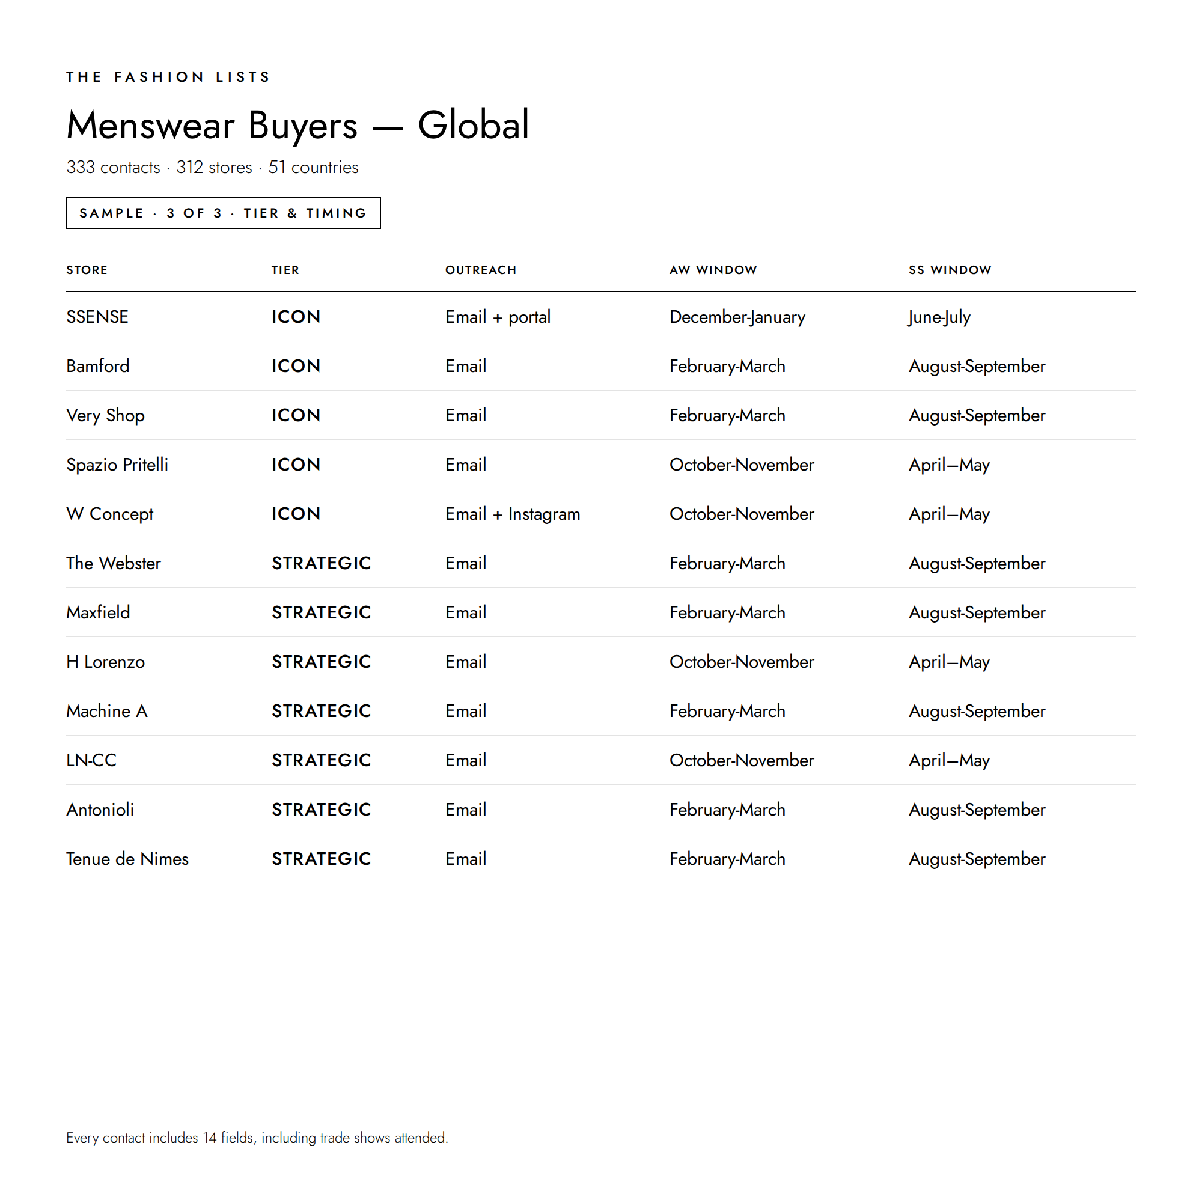Click the Menswear Buyers — Global title
The image size is (1202, 1202).
pos(298,125)
